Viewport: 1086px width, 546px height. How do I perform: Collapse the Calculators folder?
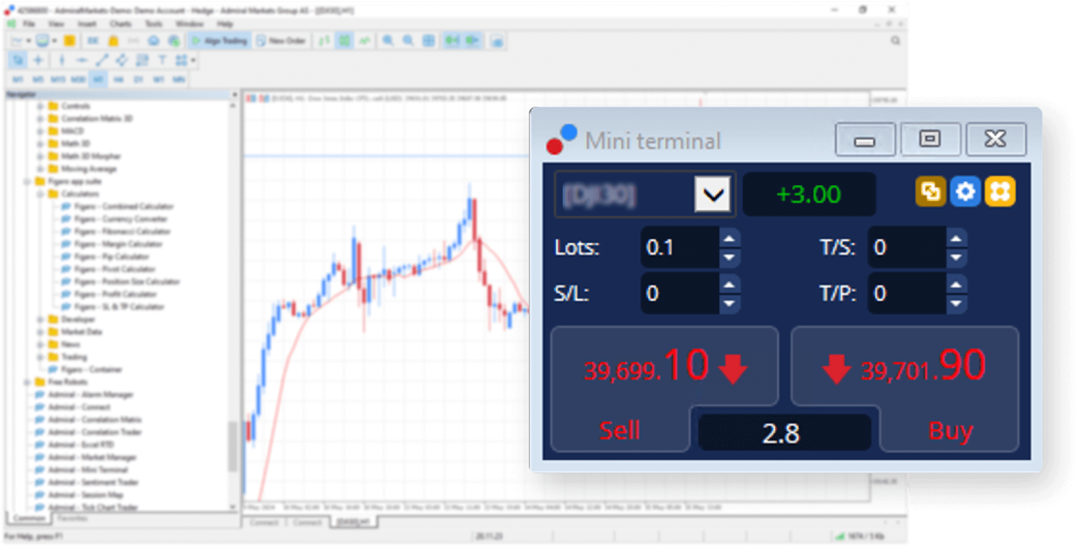pyautogui.click(x=40, y=194)
